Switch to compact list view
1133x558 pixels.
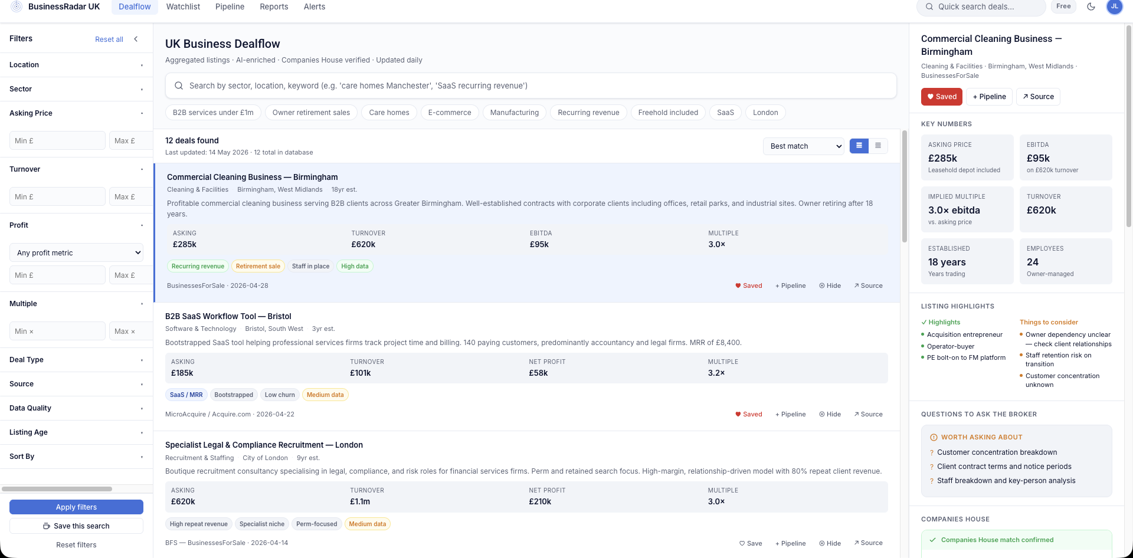(878, 146)
